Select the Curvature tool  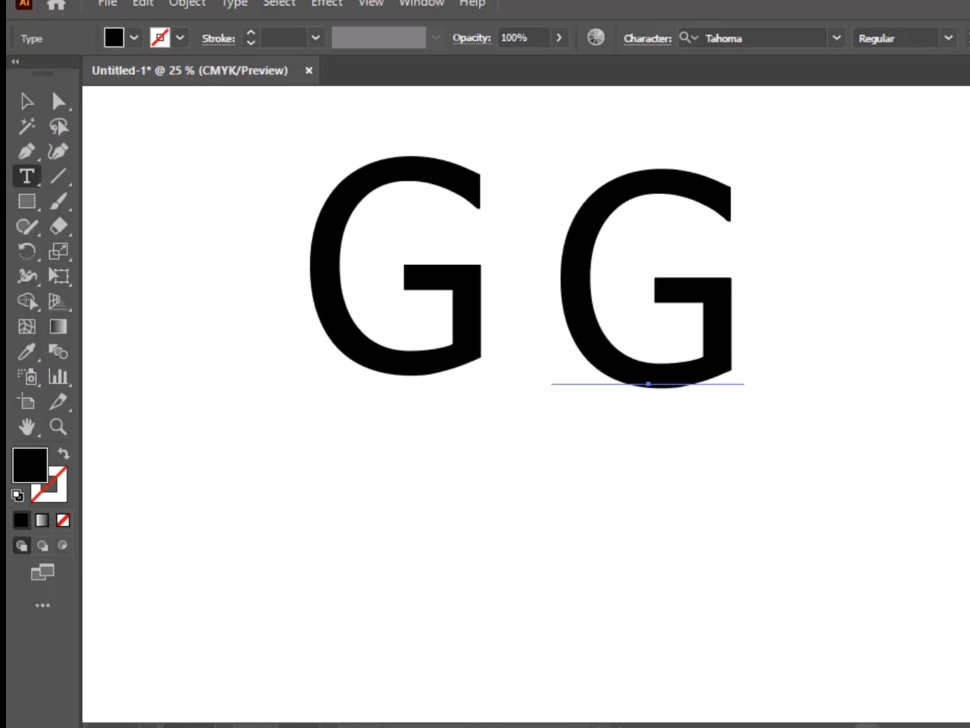[x=59, y=152]
